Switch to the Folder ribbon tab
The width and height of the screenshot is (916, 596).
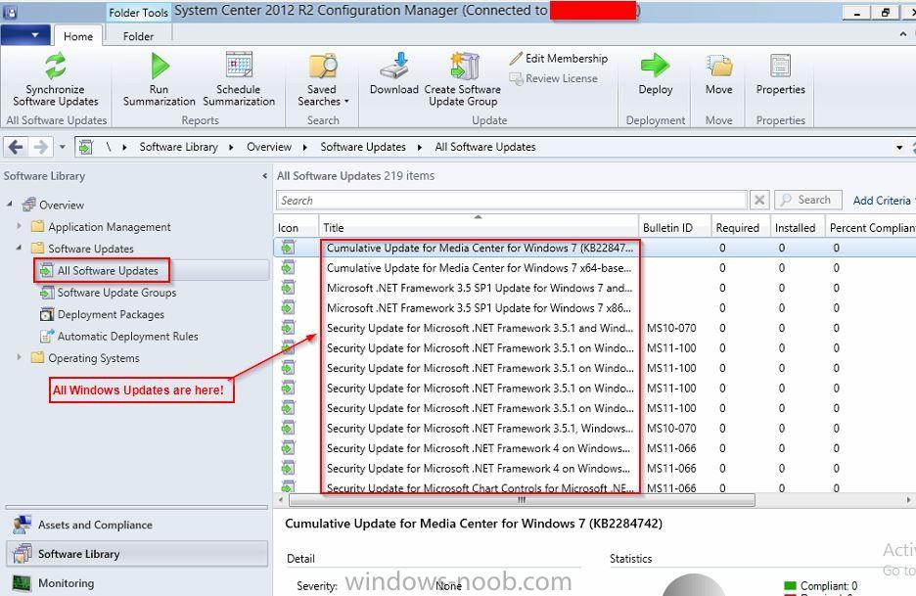(138, 36)
